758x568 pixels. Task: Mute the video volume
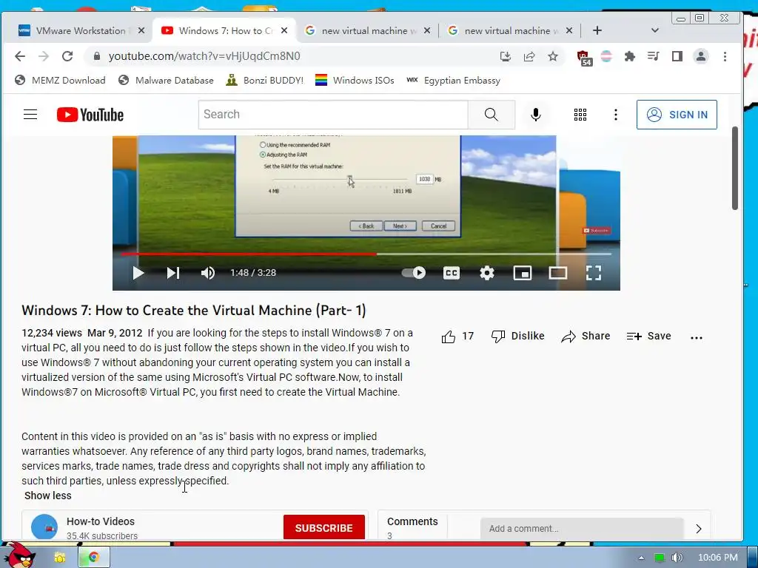pos(208,273)
